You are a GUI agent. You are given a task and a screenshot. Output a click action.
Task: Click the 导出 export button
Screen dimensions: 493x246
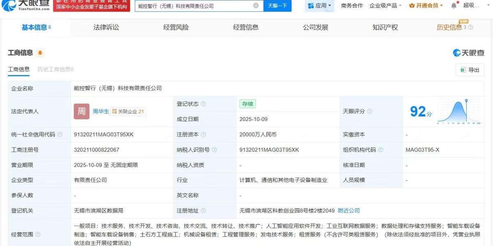pos(470,70)
